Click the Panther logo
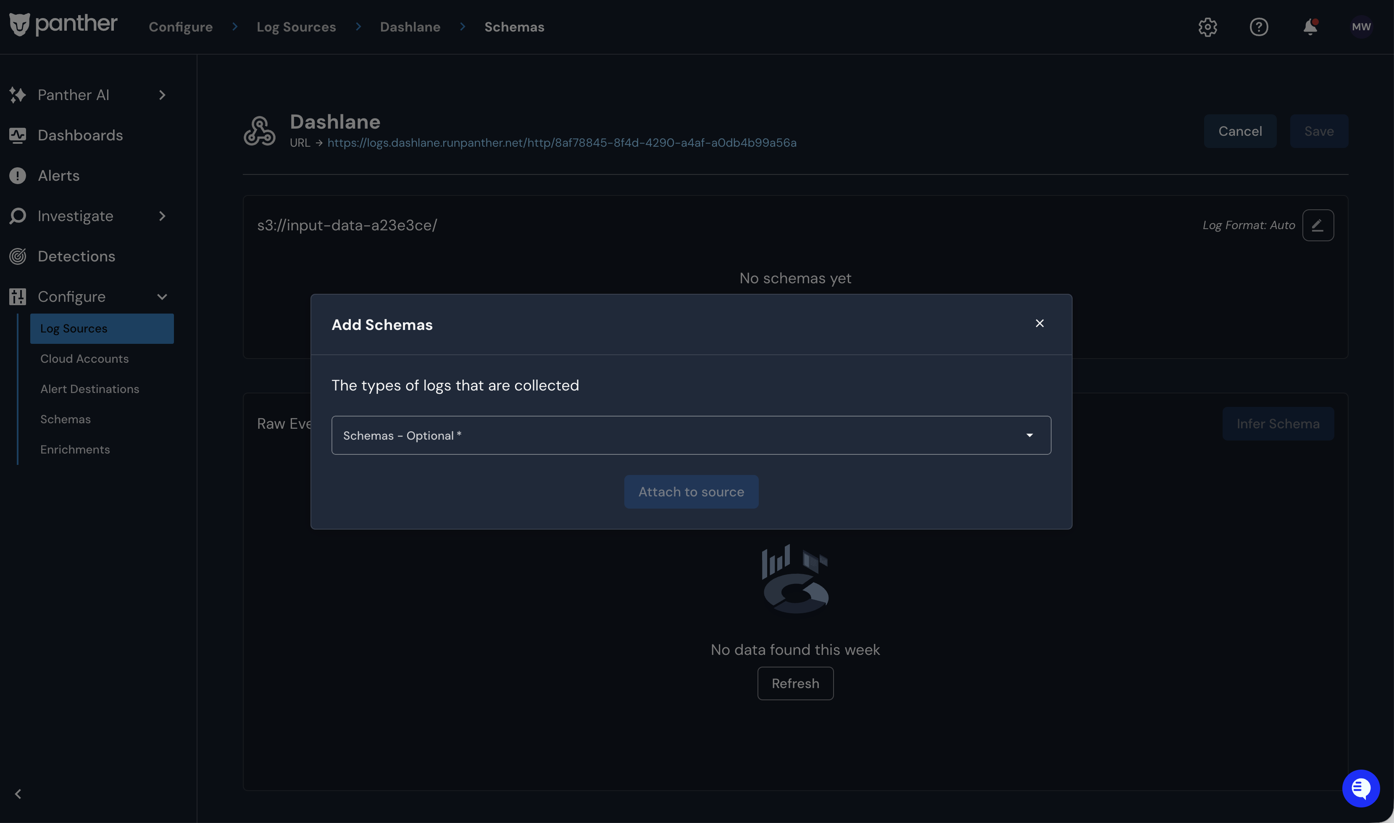 click(63, 24)
